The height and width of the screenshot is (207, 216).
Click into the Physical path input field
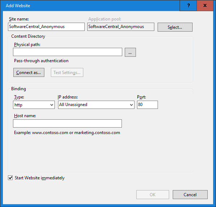pyautogui.click(x=68, y=52)
